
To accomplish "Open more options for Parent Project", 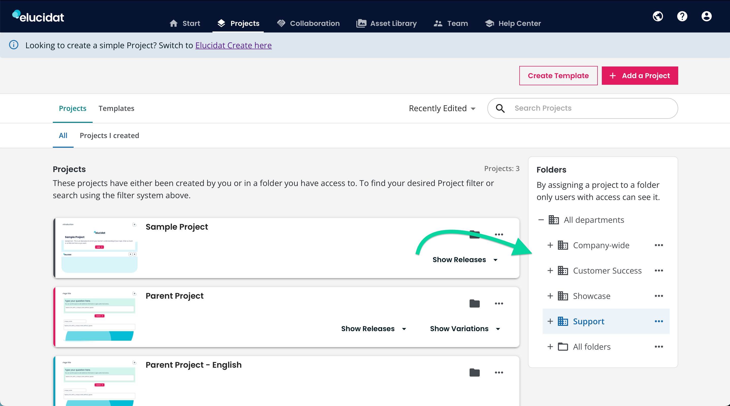I will click(499, 303).
